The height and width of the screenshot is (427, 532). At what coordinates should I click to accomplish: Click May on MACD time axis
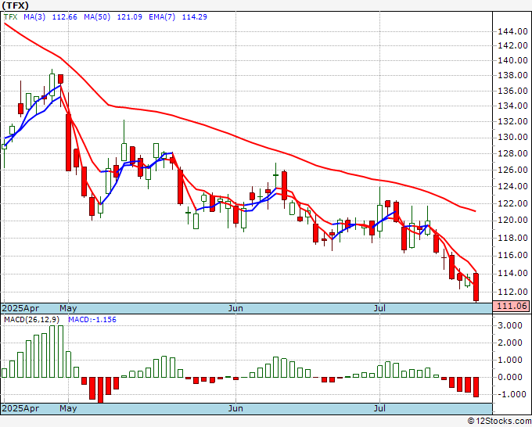pyautogui.click(x=68, y=408)
